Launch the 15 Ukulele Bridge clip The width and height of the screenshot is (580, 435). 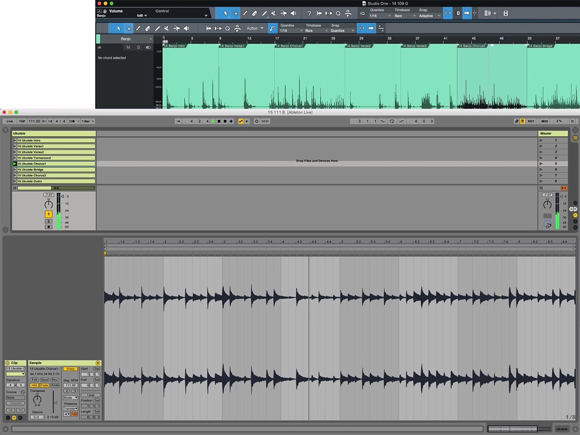click(x=15, y=170)
